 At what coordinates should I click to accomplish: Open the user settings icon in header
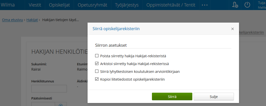(x=235, y=5)
